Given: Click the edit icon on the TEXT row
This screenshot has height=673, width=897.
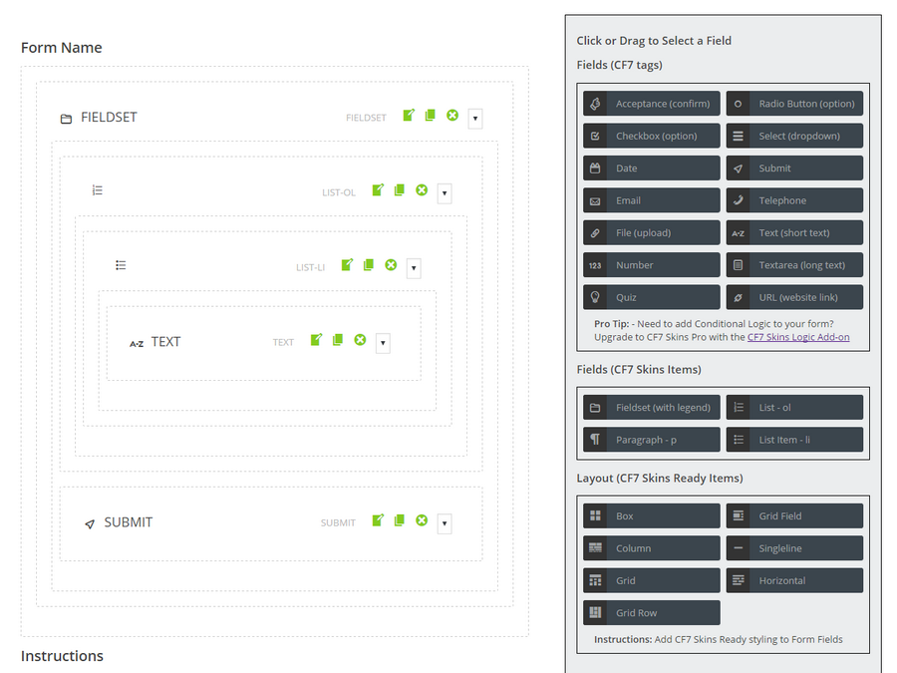Looking at the screenshot, I should [x=316, y=340].
